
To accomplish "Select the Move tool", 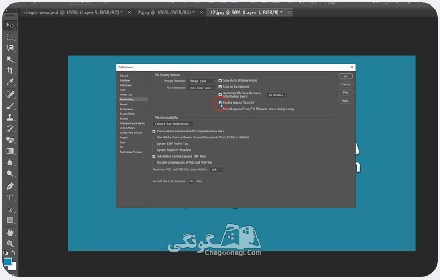I will pos(10,25).
